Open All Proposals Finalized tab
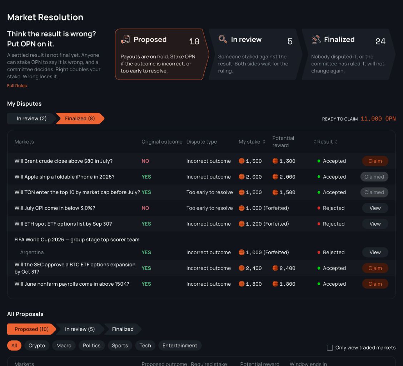The image size is (403, 366). (x=123, y=329)
